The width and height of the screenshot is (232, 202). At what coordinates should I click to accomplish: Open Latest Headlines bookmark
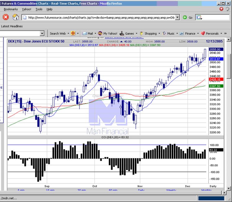click(12, 26)
